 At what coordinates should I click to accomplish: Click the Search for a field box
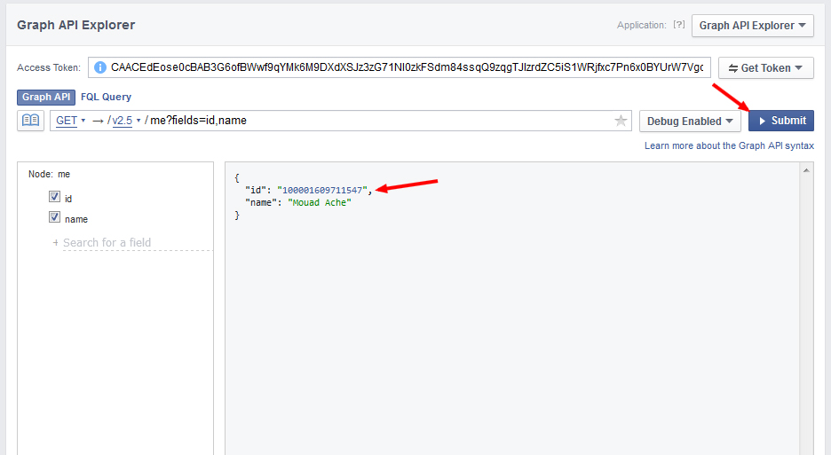coord(138,243)
